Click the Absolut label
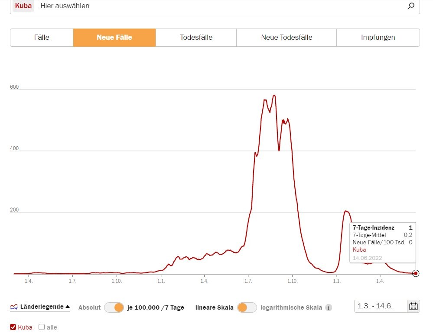Screen dimensions: 433x333 click(x=89, y=307)
